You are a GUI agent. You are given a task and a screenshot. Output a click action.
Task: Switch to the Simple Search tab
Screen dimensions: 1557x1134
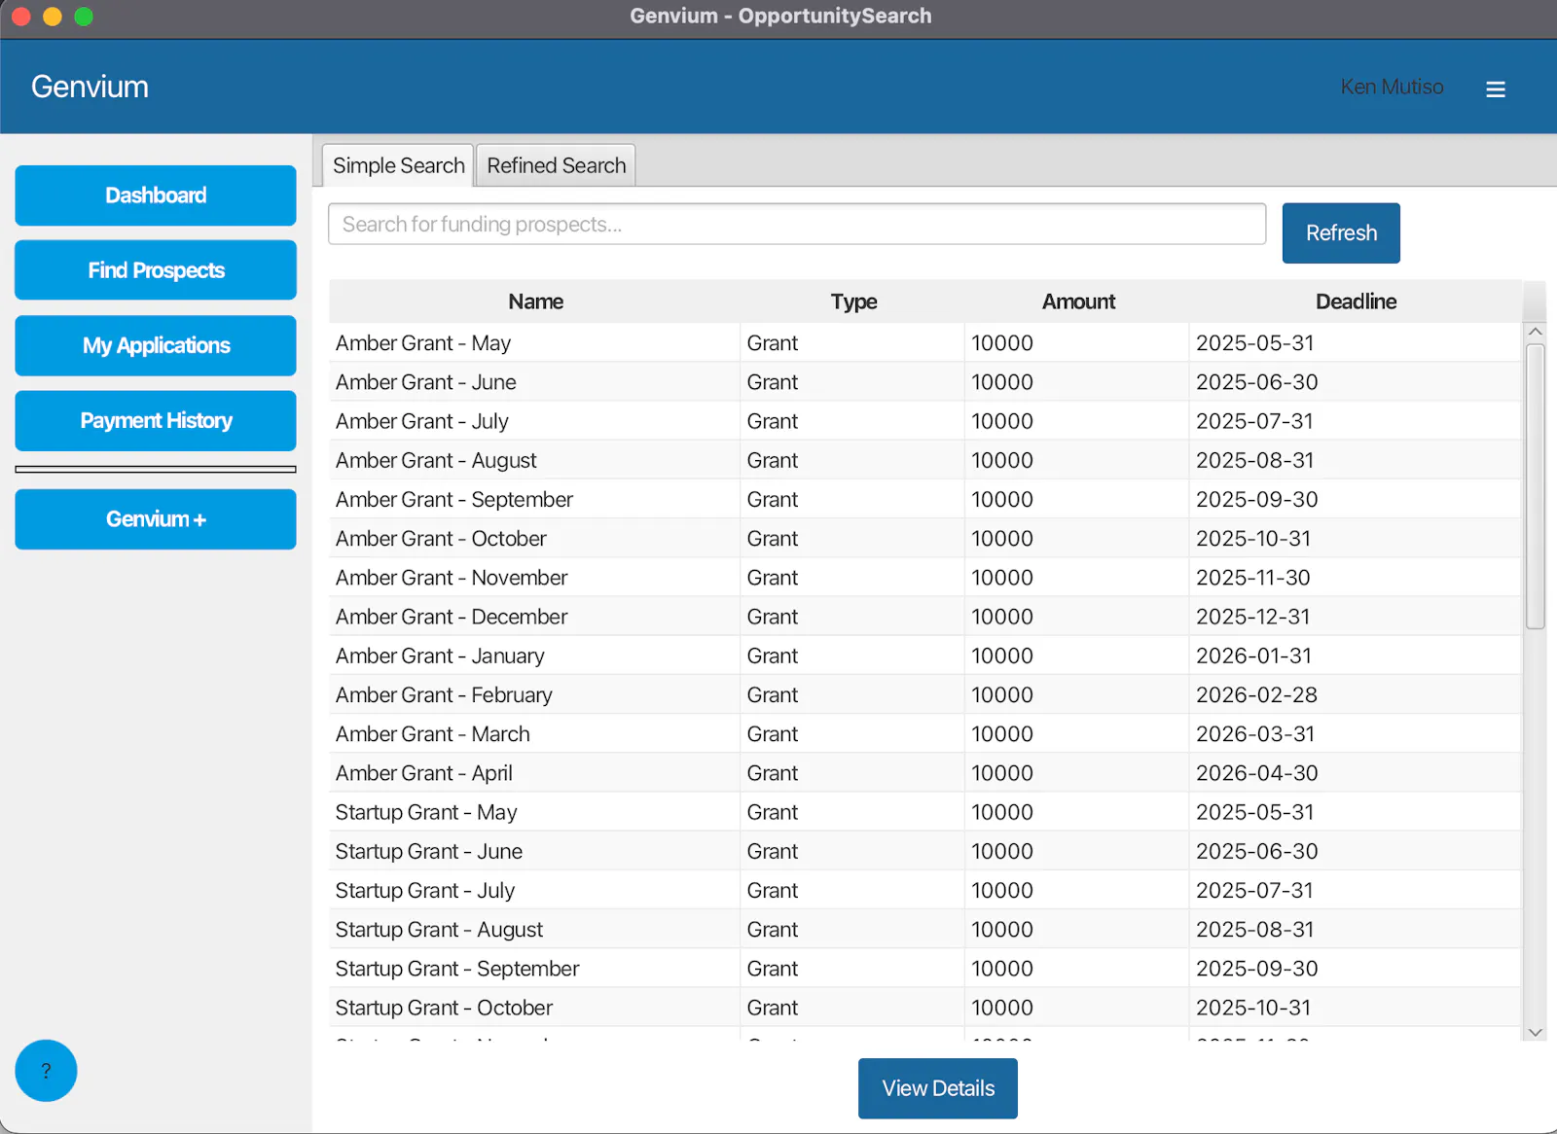[398, 165]
